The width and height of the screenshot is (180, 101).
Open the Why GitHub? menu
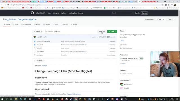coord(41,13)
